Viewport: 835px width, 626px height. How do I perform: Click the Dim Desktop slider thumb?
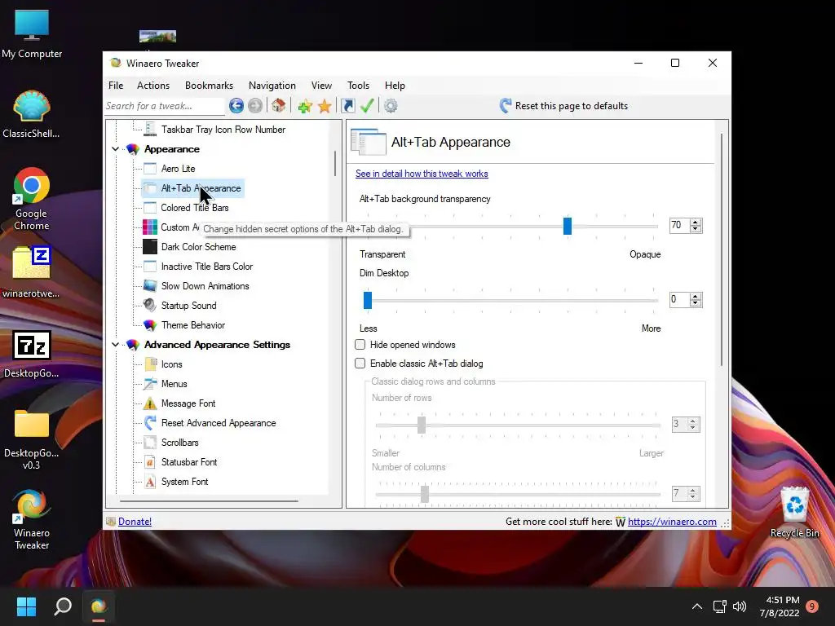click(368, 300)
